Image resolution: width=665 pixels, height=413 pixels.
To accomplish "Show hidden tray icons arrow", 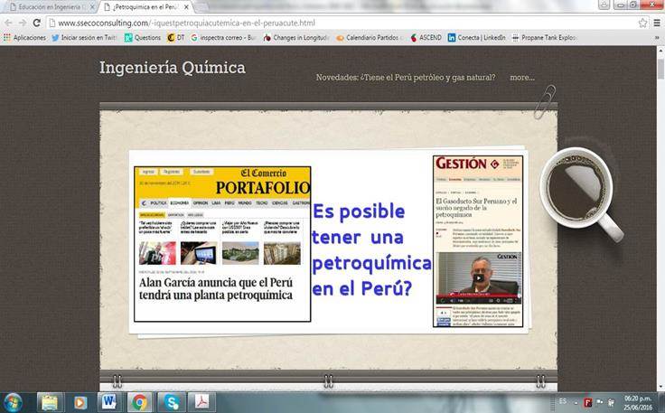I will pos(576,402).
